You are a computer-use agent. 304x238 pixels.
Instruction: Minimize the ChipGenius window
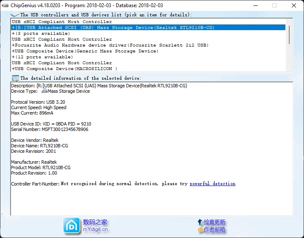pyautogui.click(x=256, y=5)
